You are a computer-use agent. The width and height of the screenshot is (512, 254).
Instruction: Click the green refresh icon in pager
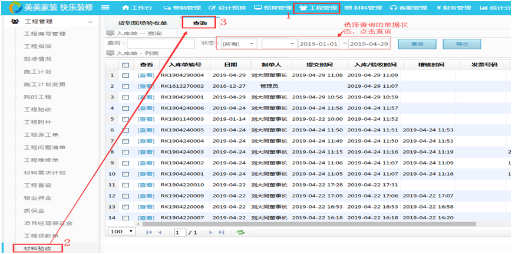(240, 232)
